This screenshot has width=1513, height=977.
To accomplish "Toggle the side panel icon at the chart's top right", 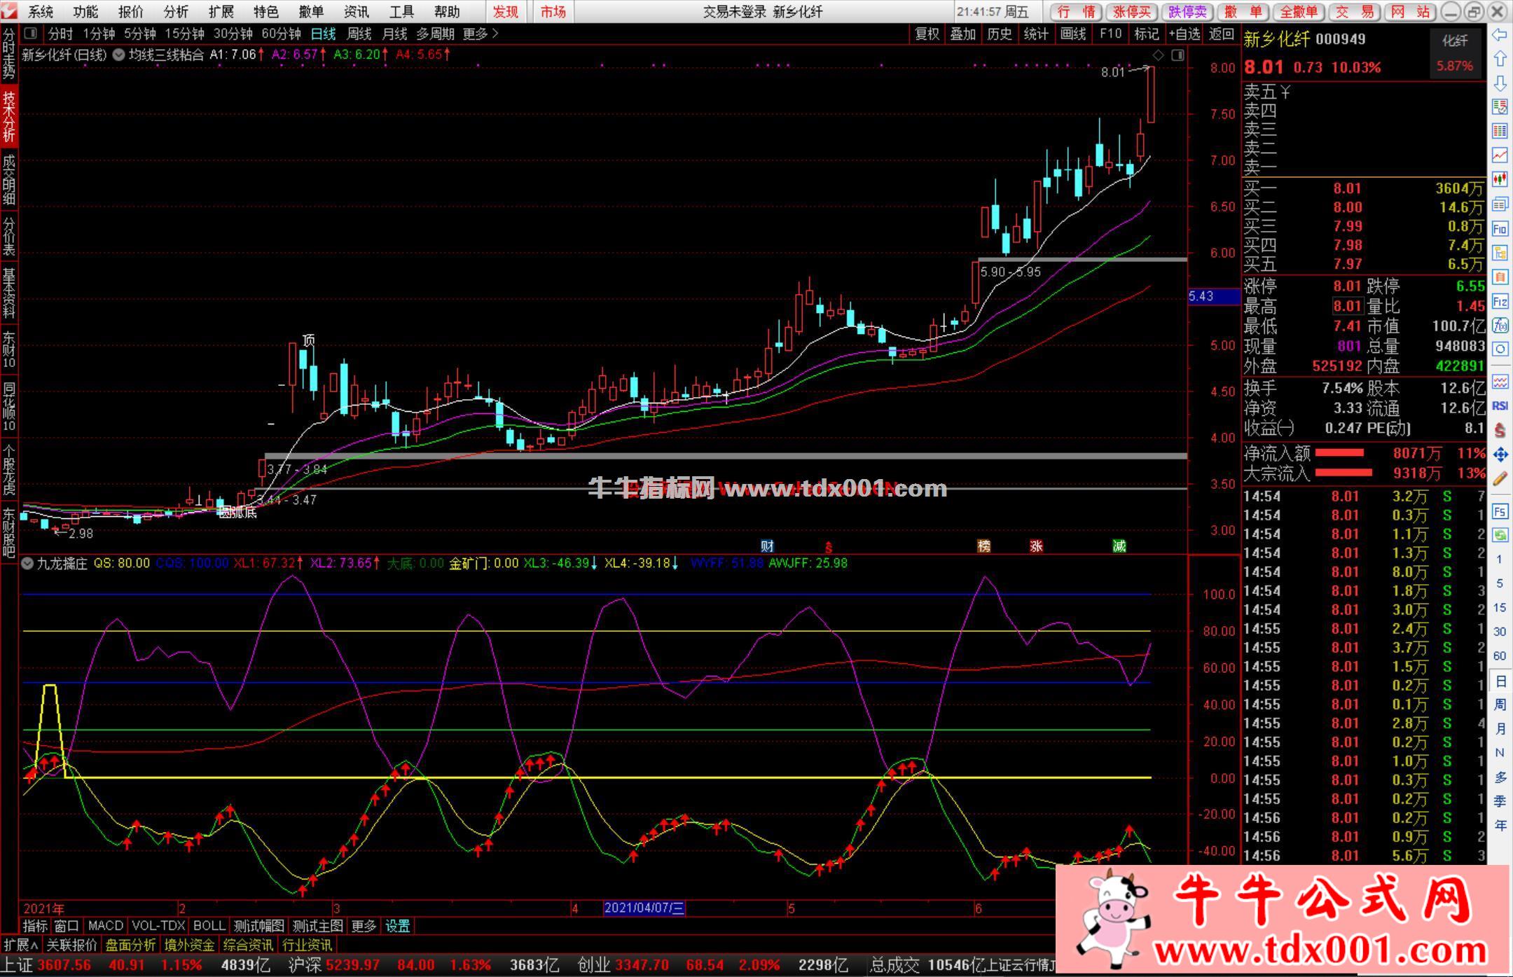I will 1177,55.
